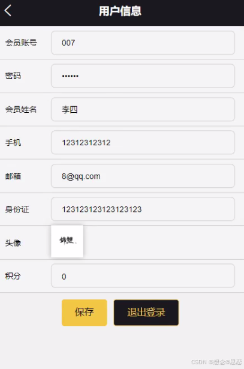Select the 密码 password field

pos(143,76)
